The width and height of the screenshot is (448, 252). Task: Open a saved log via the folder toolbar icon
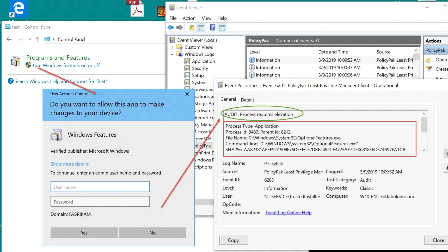(x=192, y=27)
